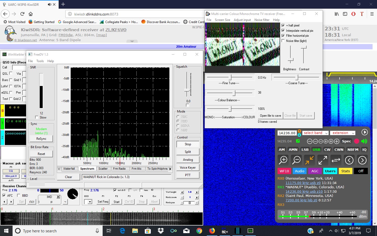This screenshot has width=377, height=236.
Task: Open File Explorer from the taskbar
Action: coord(135,231)
